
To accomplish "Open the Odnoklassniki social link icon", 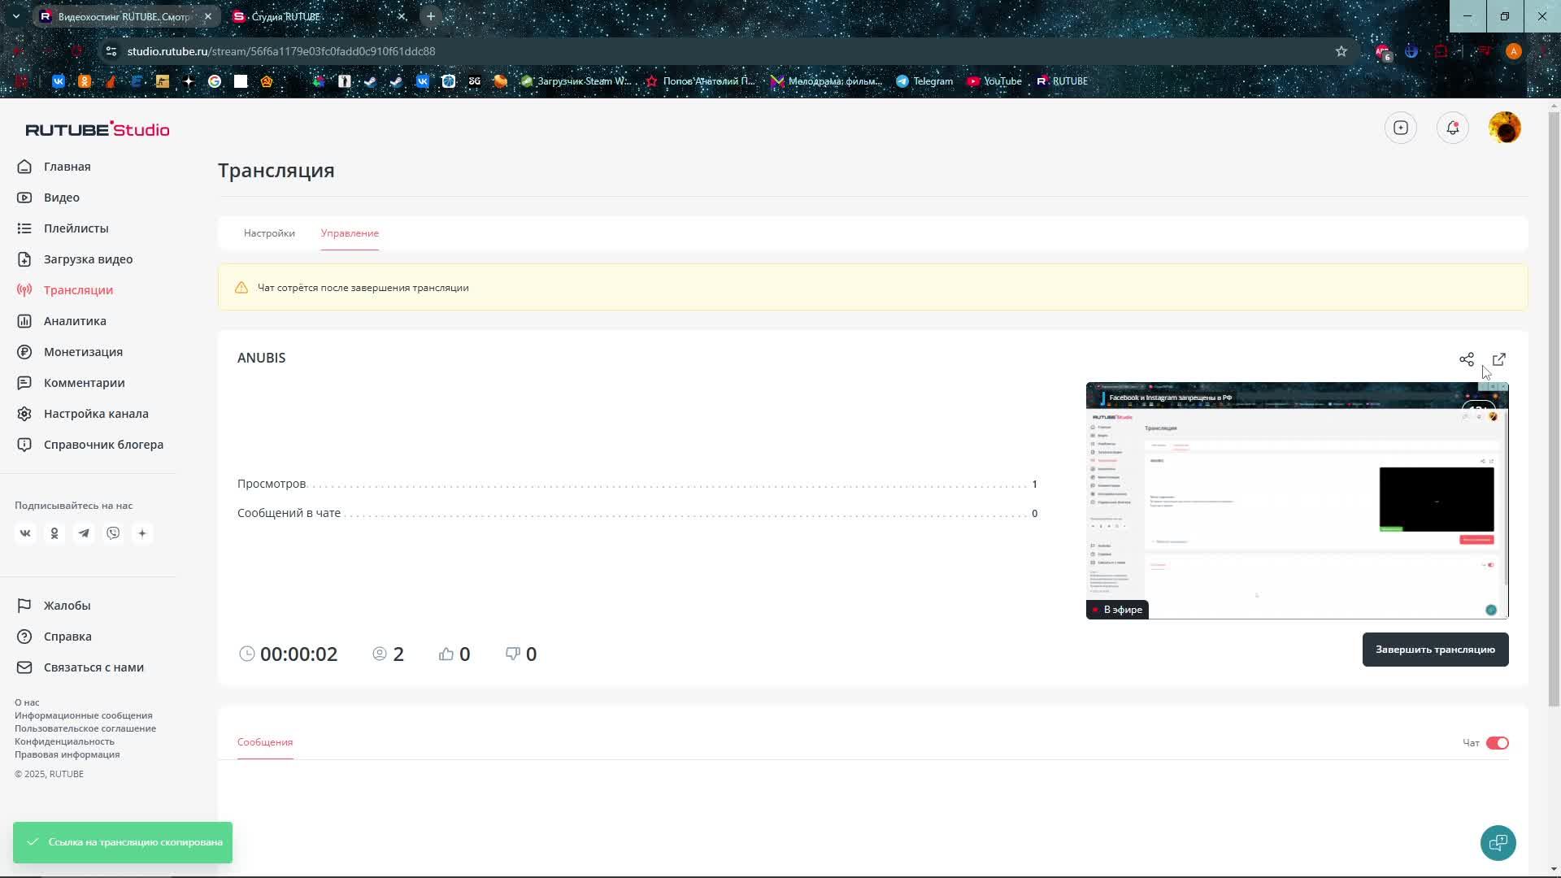I will [54, 533].
